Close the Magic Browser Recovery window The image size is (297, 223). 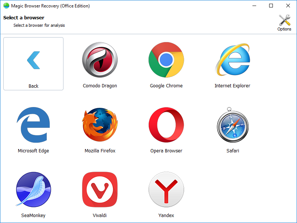coord(288,6)
